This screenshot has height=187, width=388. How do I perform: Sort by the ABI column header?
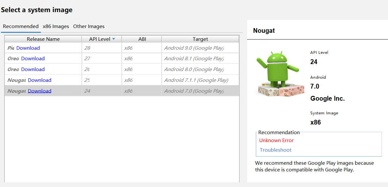(142, 39)
